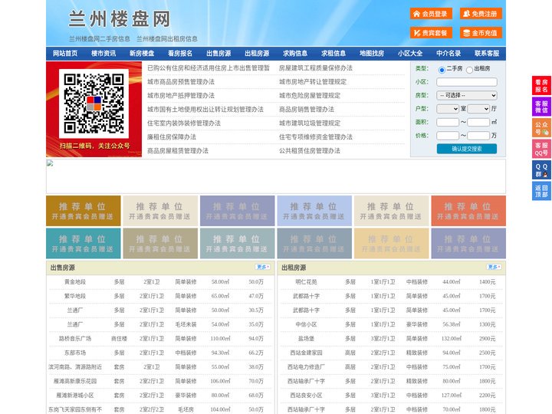Go to 网站首页 in the navigation bar
Viewport: 552px width, 414px height.
(x=65, y=54)
